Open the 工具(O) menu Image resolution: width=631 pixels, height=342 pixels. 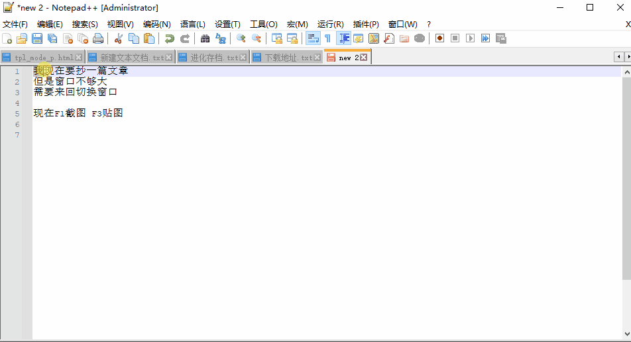point(264,24)
